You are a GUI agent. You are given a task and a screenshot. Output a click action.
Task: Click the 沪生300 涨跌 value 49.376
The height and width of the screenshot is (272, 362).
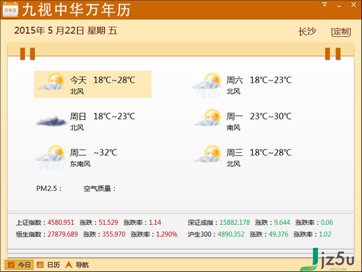(x=278, y=235)
